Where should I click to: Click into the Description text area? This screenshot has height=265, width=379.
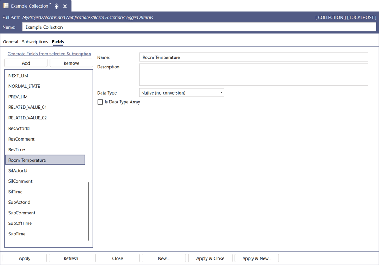(x=254, y=75)
